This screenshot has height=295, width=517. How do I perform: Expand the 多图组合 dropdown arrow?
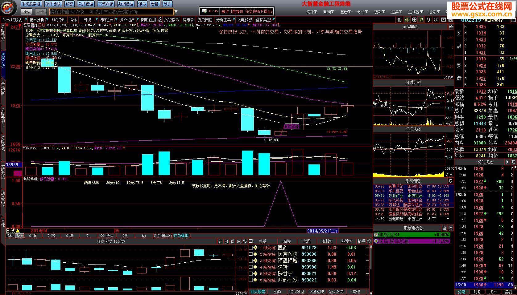pyautogui.click(x=137, y=20)
